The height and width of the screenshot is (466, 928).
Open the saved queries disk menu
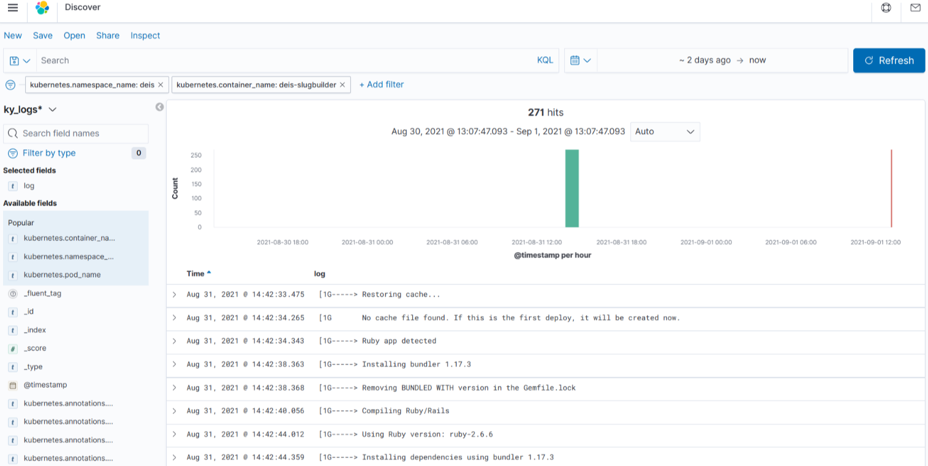click(x=20, y=61)
